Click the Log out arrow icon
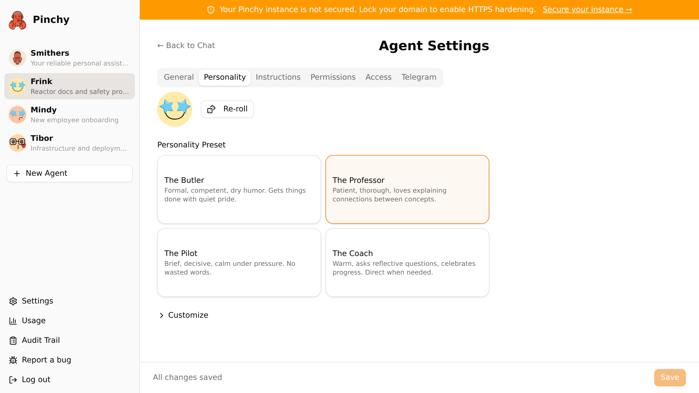699x393 pixels. 13,380
